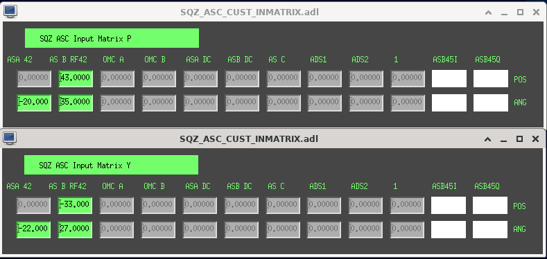Select Matrix Y POS OMC B field
The height and width of the screenshot is (259, 547).
[158, 205]
